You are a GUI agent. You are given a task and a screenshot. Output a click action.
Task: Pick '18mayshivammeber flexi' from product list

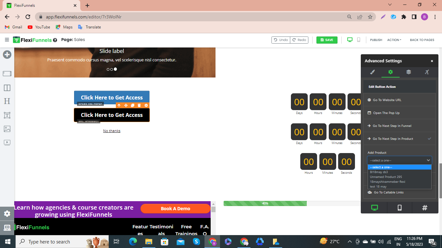pyautogui.click(x=400, y=181)
